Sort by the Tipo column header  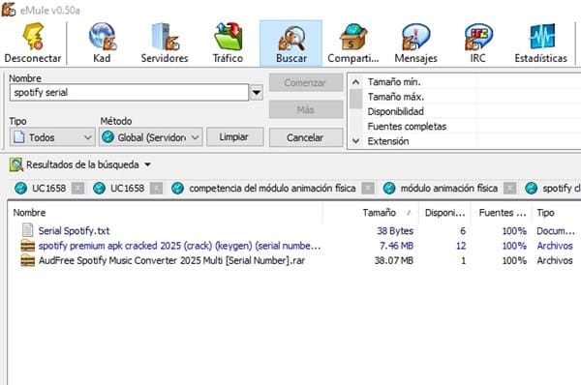pos(557,213)
